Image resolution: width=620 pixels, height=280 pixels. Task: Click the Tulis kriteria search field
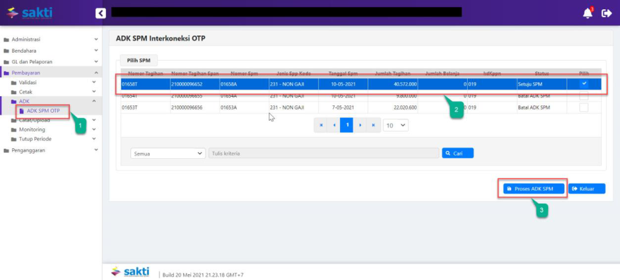tap(323, 153)
